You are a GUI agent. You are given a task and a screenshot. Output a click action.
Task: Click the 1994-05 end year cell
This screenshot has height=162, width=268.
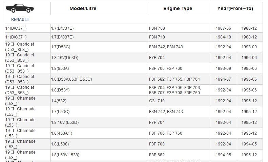(249, 144)
